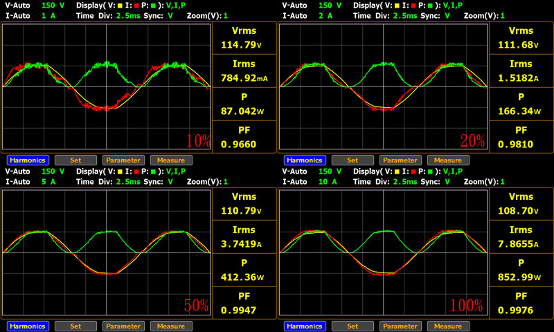Click the red 100% load label
Image resolution: width=554 pixels, height=332 pixels.
point(466,305)
